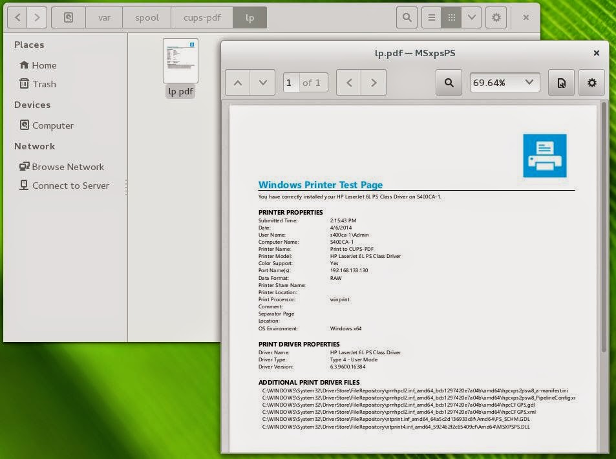
Task: Open file manager view options dropdown
Action: tap(471, 17)
